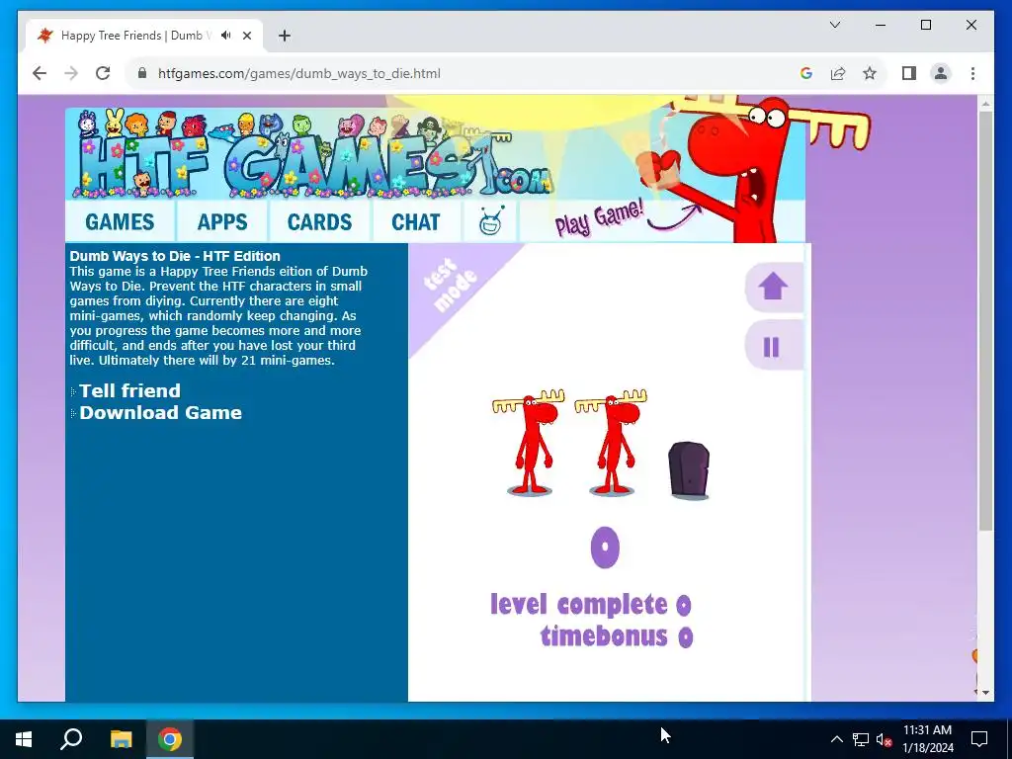The width and height of the screenshot is (1012, 759).
Task: Click the second red moose life
Action: pyautogui.click(x=611, y=443)
